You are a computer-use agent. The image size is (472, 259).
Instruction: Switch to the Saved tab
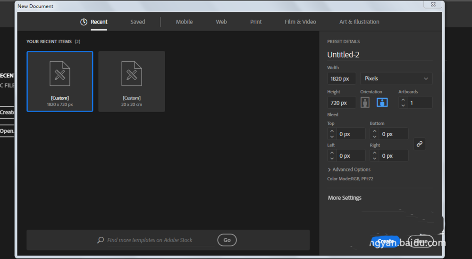(x=137, y=22)
